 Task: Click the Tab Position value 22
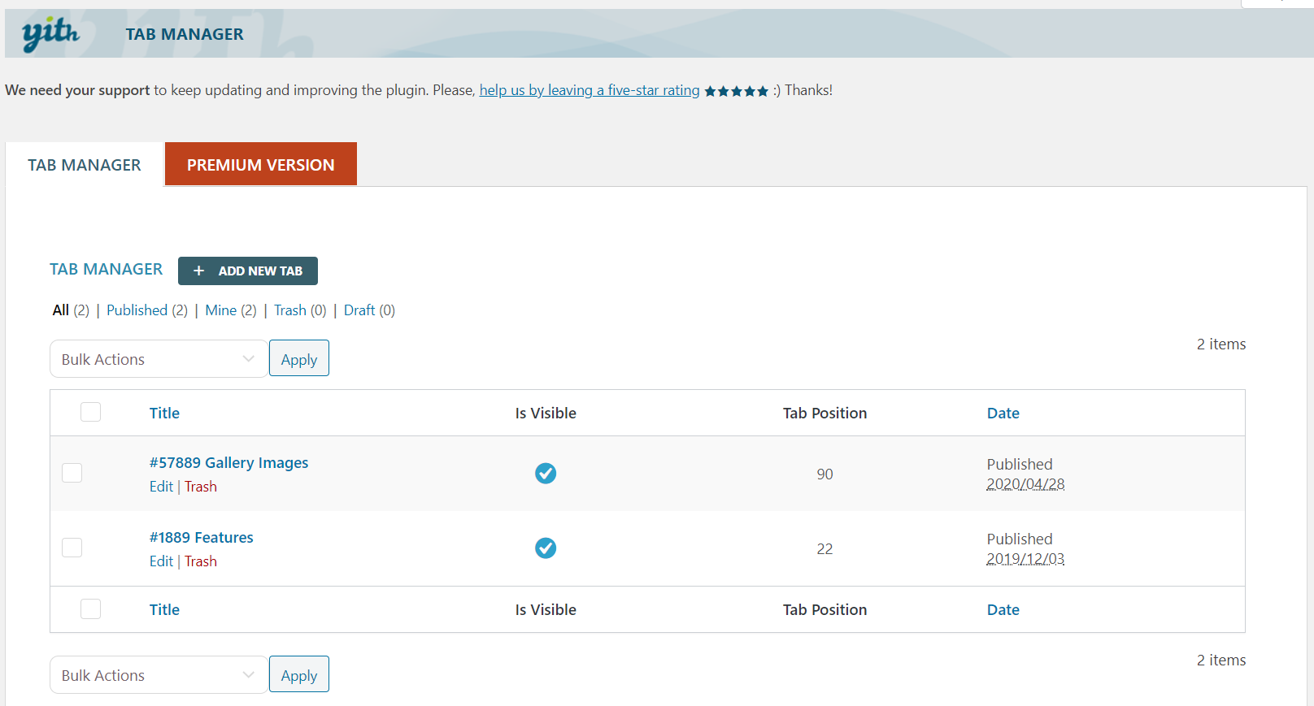click(x=825, y=548)
